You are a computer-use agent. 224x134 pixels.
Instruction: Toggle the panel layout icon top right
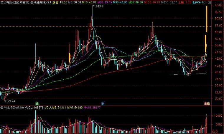coord(209,2)
